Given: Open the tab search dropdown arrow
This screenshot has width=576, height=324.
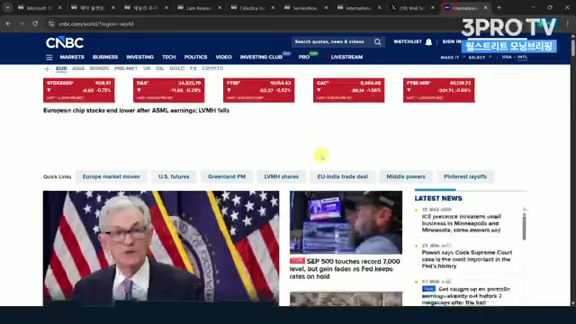Looking at the screenshot, I should (7, 8).
